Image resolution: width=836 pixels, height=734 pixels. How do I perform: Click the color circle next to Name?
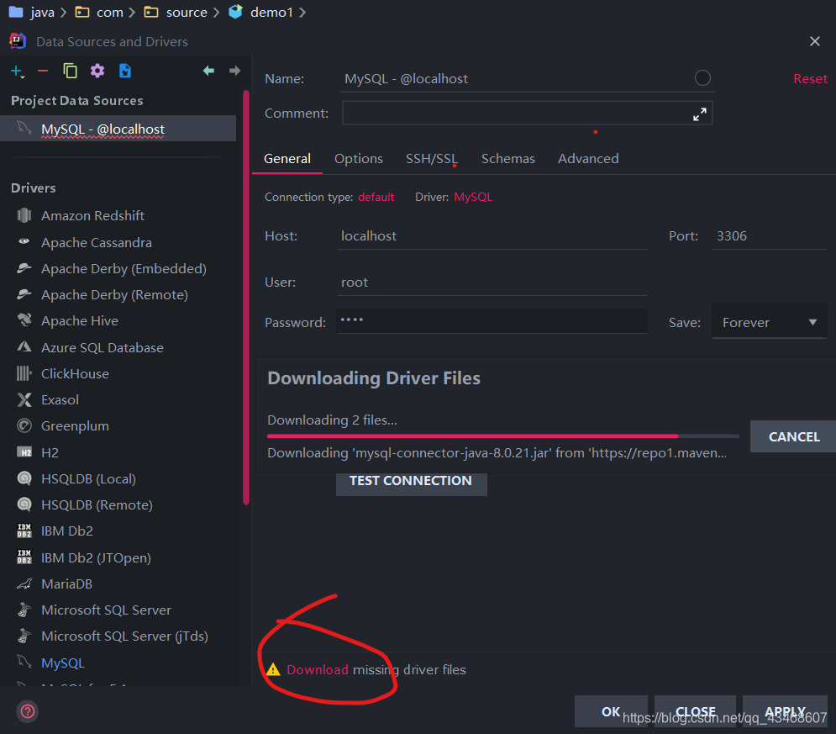tap(702, 78)
